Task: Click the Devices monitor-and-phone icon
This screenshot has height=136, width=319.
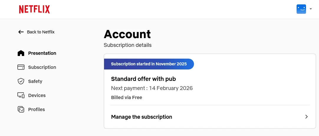Action: tap(21, 95)
